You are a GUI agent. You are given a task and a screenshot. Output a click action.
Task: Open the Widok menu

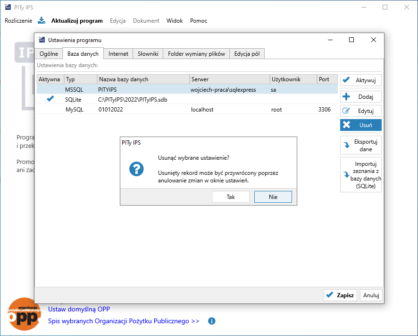coord(175,21)
